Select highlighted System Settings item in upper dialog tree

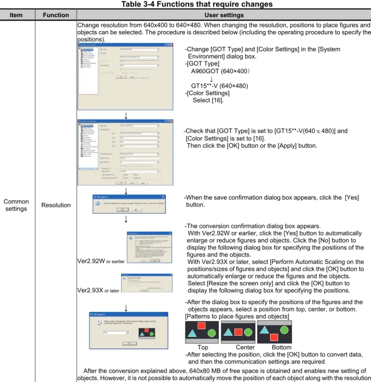(88, 50)
